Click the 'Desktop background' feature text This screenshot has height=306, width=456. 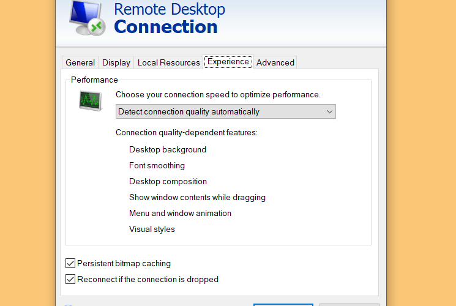pos(168,149)
